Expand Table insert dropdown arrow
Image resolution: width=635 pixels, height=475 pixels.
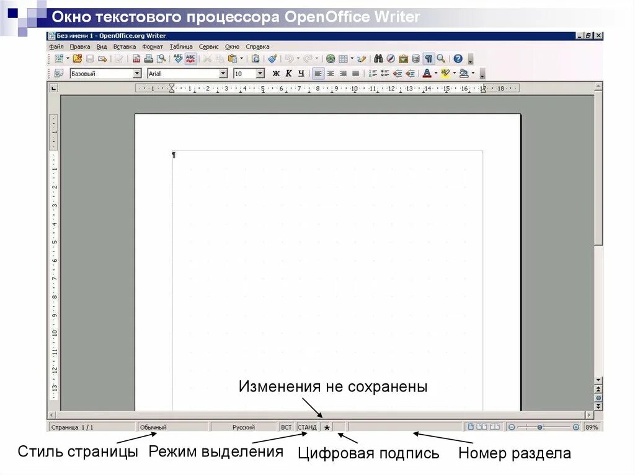pos(352,58)
